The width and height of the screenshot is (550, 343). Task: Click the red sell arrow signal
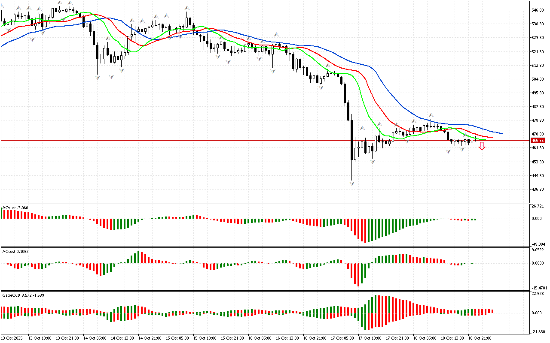point(482,147)
